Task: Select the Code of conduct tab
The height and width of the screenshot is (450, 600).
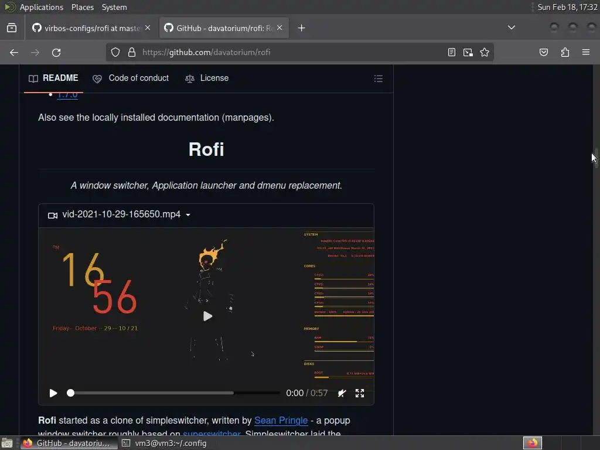Action: point(131,78)
